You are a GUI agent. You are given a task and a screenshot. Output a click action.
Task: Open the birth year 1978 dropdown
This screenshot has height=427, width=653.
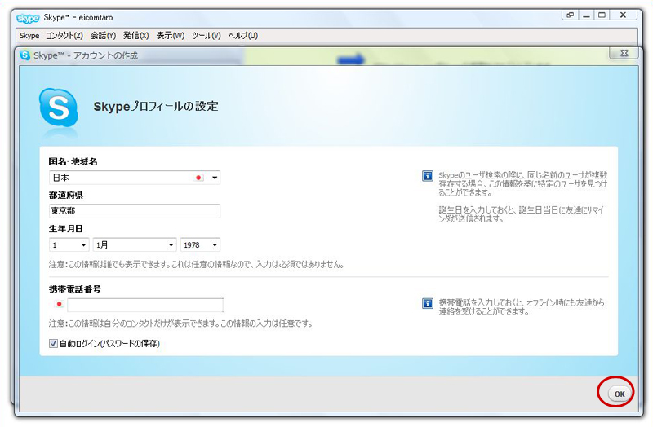coord(214,244)
